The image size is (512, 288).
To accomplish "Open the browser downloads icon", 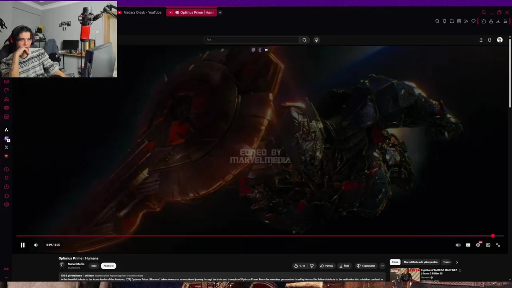I will 498,21.
